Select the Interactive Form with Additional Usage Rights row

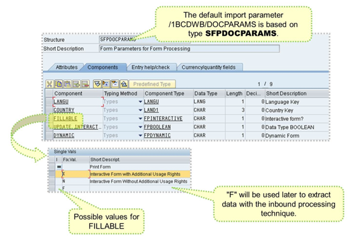(139, 174)
